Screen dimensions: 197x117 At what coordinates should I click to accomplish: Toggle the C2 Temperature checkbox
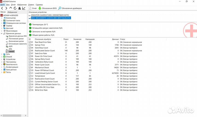click(30, 76)
